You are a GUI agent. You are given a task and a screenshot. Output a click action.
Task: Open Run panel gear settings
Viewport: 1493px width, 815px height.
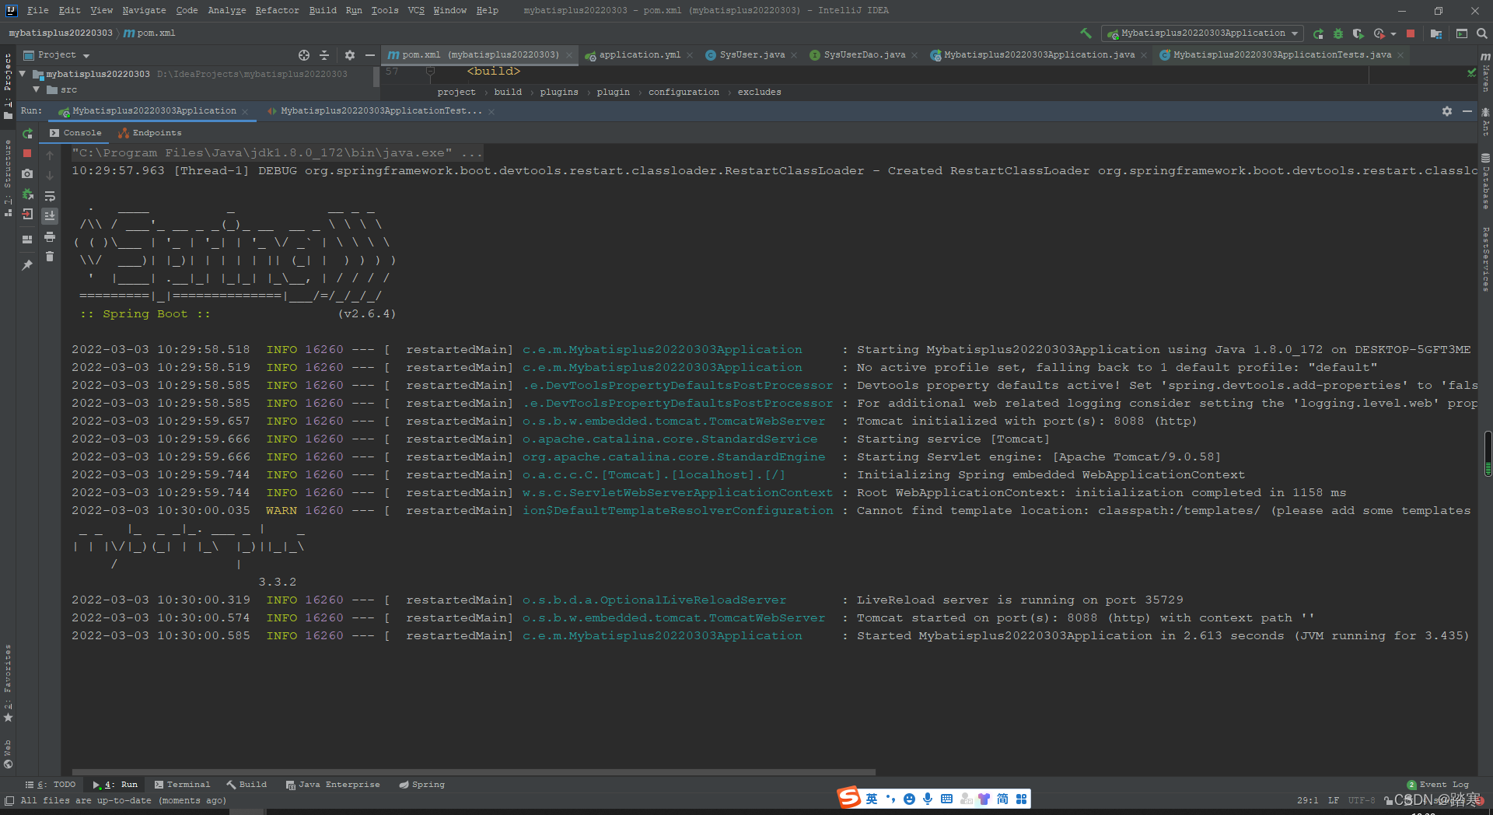click(1447, 111)
